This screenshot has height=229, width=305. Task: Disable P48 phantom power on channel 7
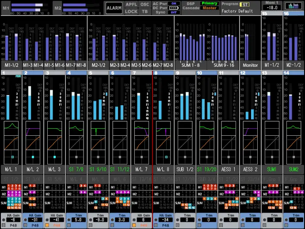pos(134,225)
